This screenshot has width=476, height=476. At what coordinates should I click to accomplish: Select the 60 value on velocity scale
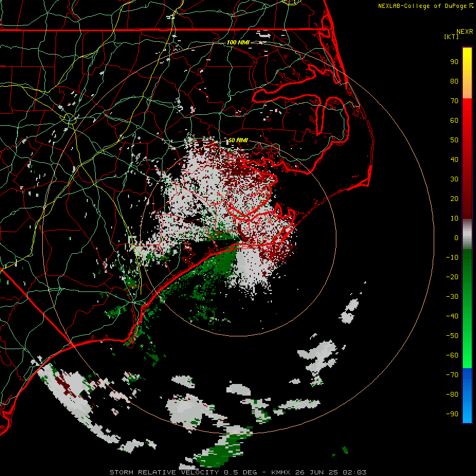pos(454,120)
